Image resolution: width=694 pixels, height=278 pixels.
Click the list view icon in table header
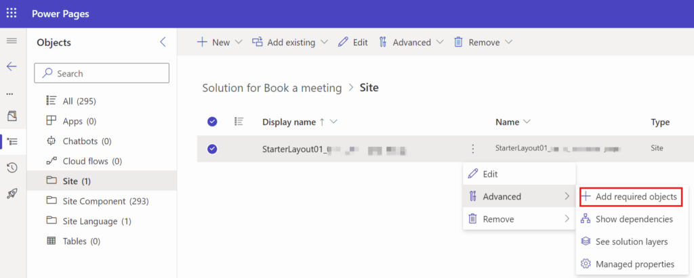(x=239, y=122)
